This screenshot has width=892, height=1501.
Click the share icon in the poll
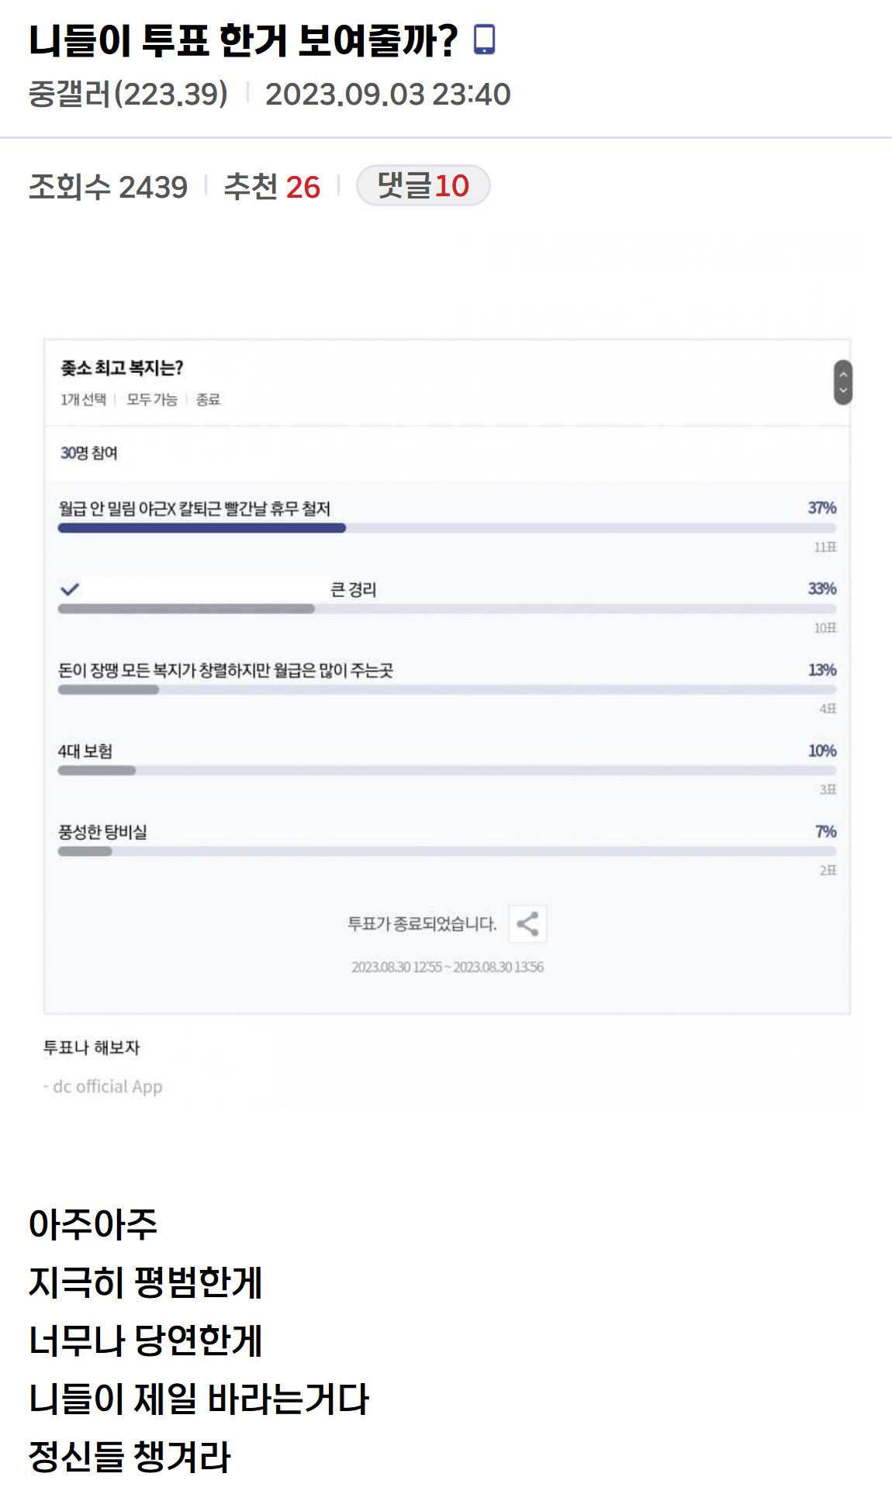(x=527, y=923)
